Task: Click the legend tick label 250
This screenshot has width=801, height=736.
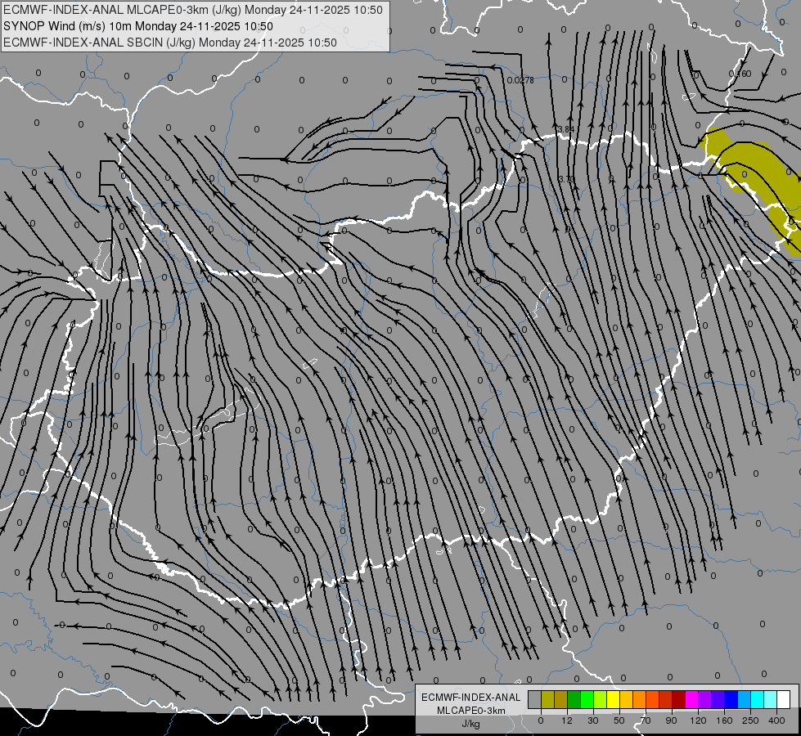Action: (x=750, y=720)
